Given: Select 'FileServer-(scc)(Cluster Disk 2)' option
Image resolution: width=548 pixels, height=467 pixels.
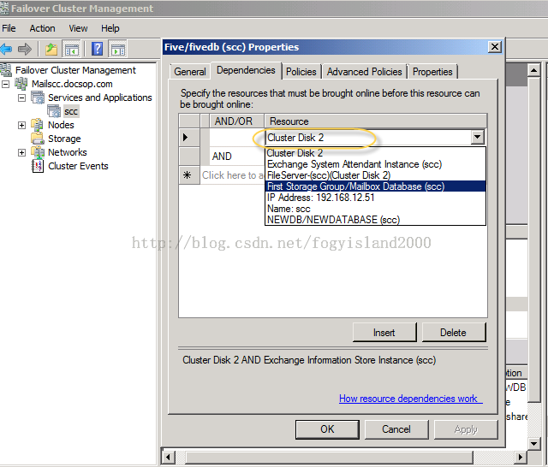Looking at the screenshot, I should (375, 175).
